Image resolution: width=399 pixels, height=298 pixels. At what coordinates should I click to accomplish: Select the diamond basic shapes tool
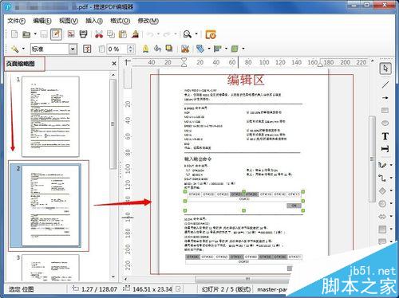(x=382, y=190)
